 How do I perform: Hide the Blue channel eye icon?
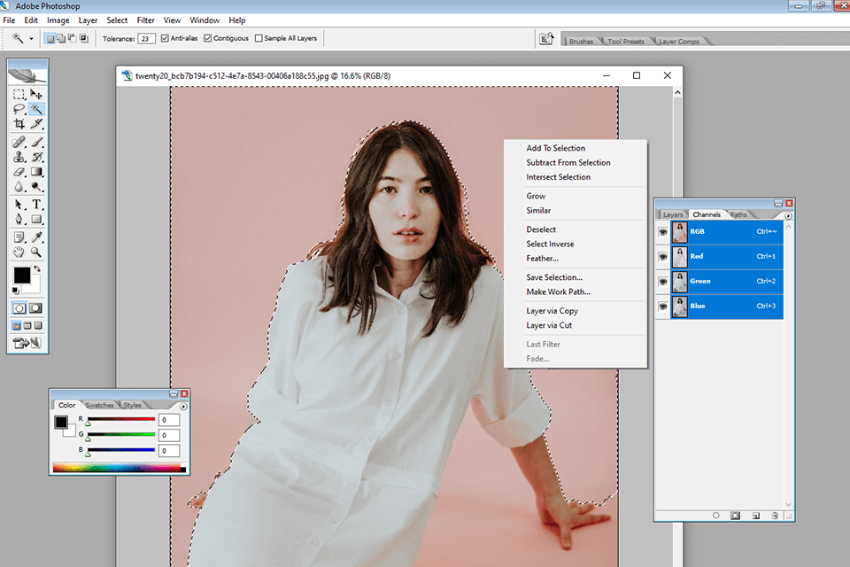pos(663,307)
